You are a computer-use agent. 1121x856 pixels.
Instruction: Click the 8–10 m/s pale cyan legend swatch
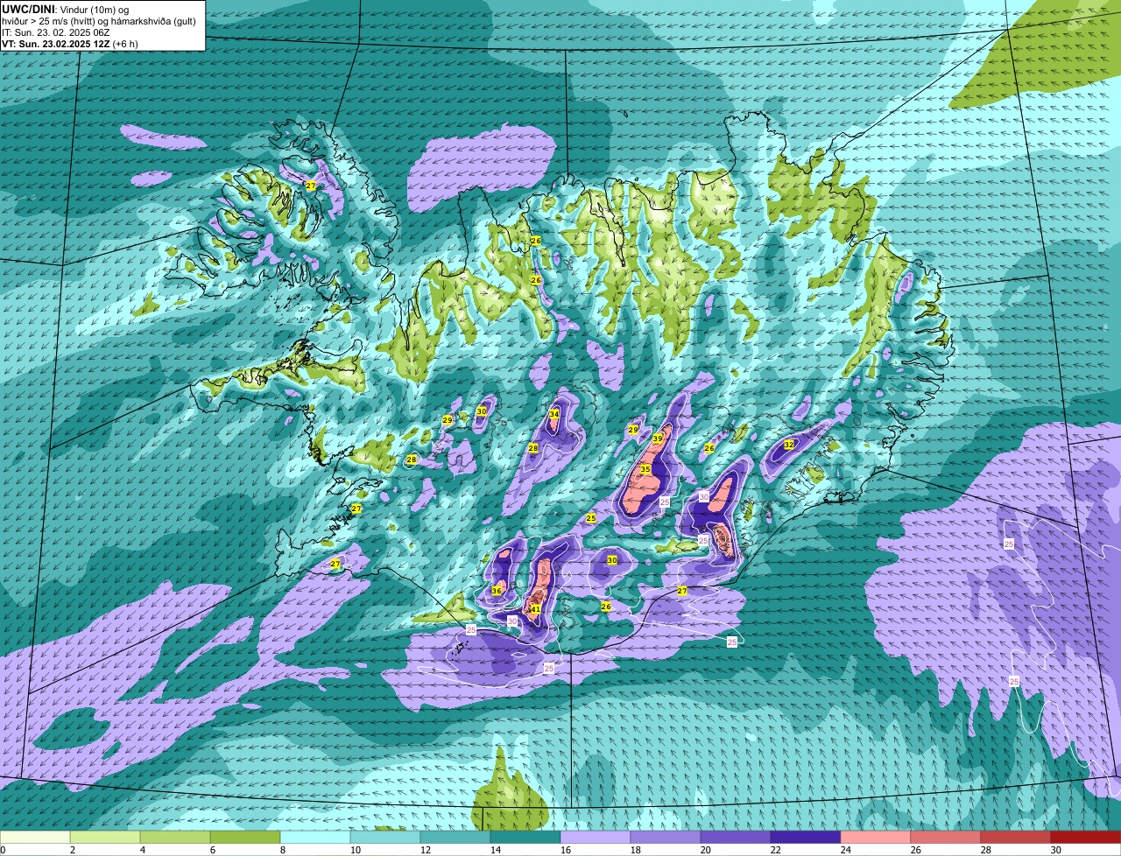315,838
